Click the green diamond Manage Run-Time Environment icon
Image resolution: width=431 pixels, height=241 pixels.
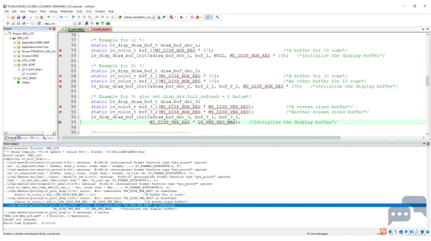(x=97, y=23)
